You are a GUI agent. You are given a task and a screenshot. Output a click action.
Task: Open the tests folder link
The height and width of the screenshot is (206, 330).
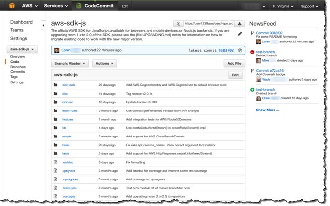66,153
